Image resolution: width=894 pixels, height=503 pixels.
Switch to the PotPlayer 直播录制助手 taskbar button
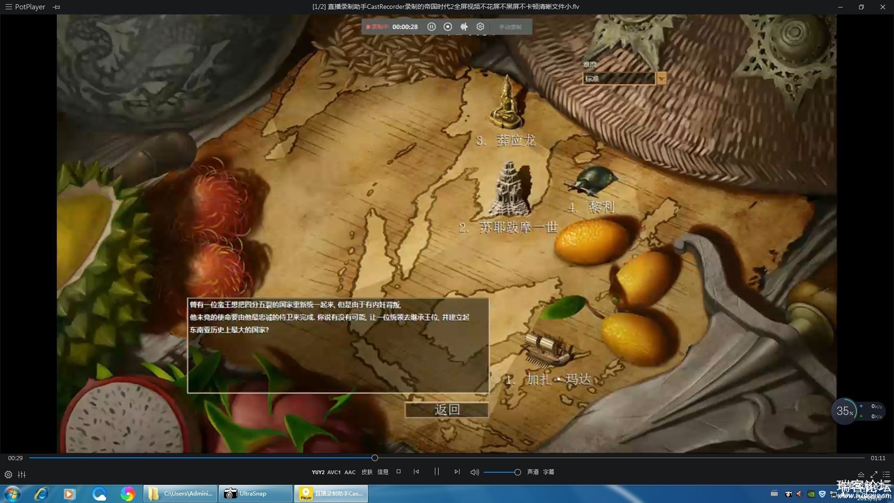point(331,494)
